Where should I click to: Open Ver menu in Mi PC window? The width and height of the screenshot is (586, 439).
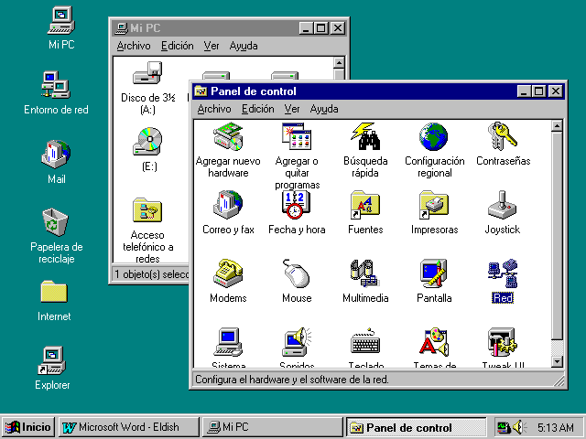(x=212, y=46)
